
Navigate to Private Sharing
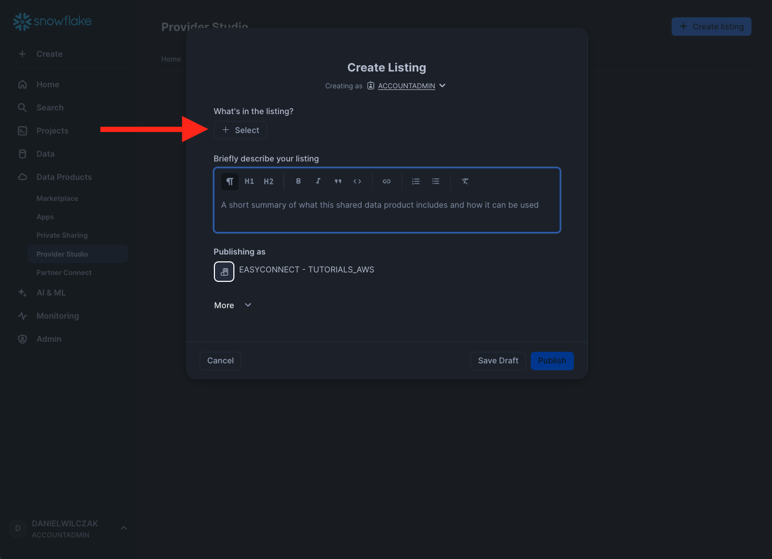click(x=62, y=236)
